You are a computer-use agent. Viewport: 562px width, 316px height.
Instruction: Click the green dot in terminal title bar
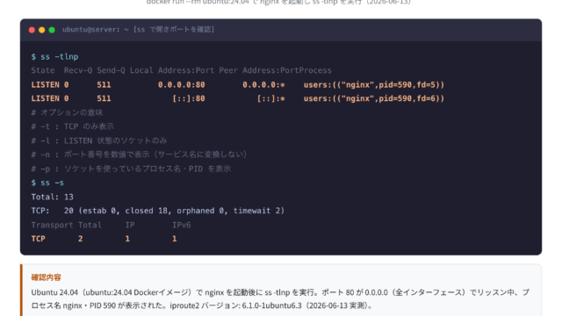coord(52,30)
